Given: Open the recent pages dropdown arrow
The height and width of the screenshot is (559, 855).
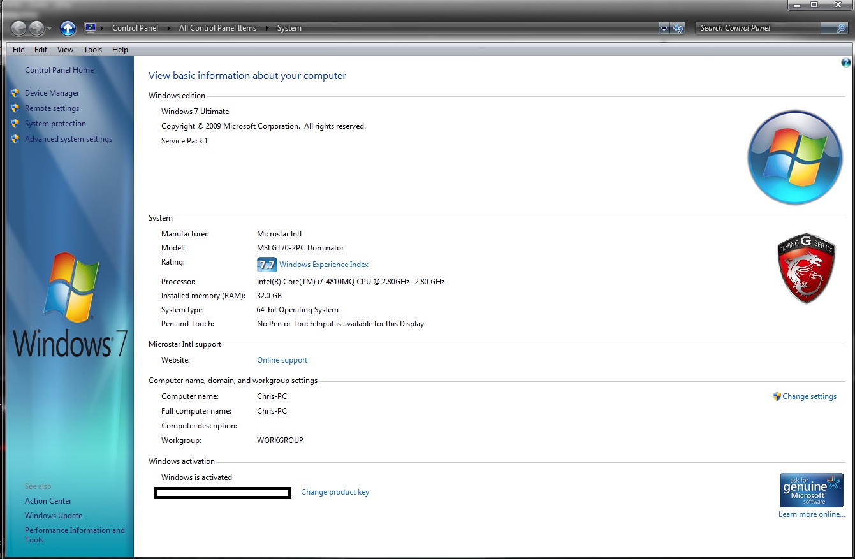Looking at the screenshot, I should tap(50, 29).
